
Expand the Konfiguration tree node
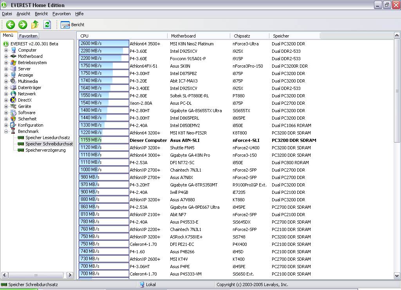(6, 125)
